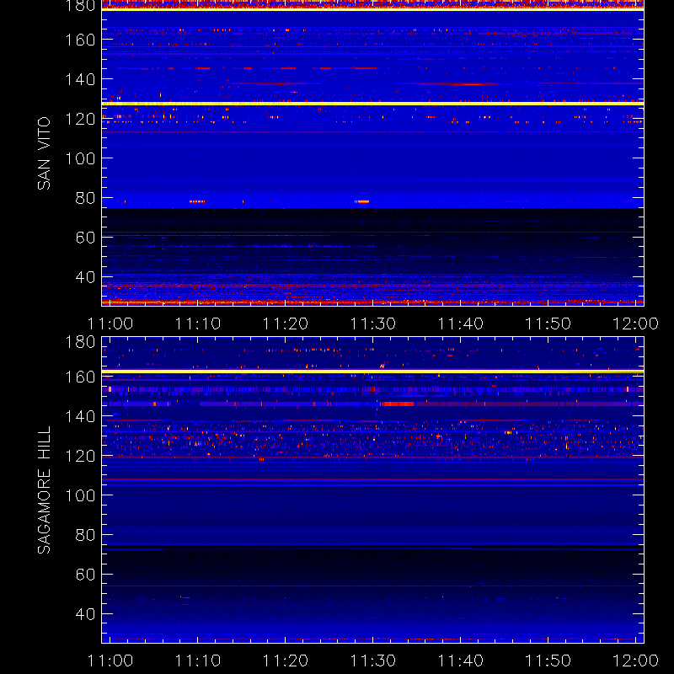Pick the 120 label on Sagamore Hill axis
Viewport: 674px width, 674px height.
coord(80,456)
